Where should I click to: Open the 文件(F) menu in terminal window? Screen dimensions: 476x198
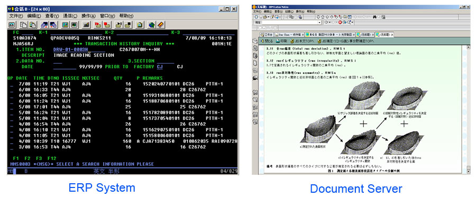[x=16, y=16]
